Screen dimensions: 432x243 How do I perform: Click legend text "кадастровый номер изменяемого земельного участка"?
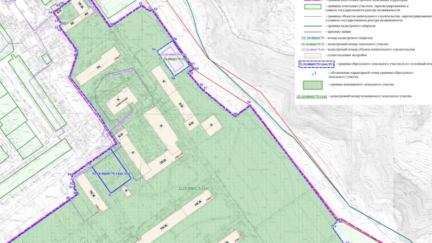pos(371,96)
